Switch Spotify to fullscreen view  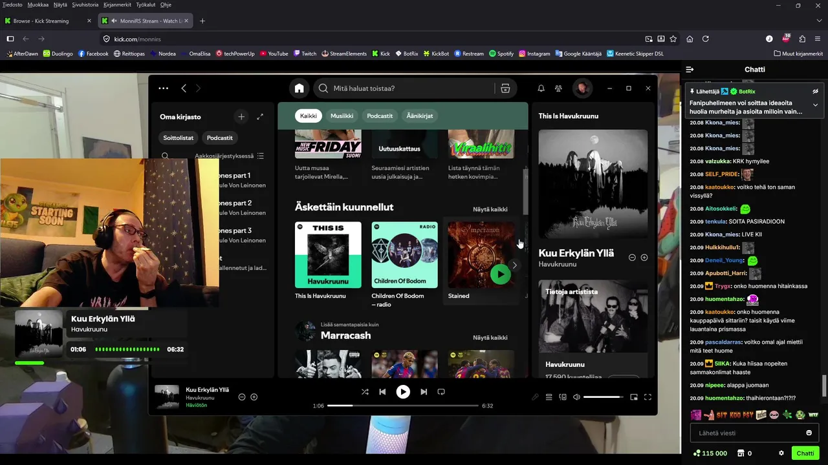pos(648,397)
